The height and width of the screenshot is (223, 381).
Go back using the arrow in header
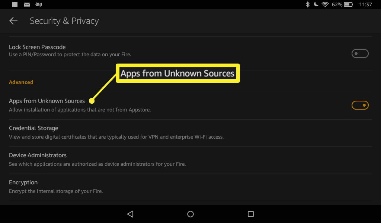(13, 21)
